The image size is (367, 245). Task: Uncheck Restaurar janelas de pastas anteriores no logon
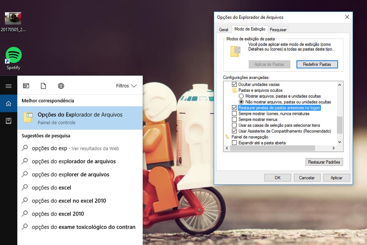click(235, 108)
